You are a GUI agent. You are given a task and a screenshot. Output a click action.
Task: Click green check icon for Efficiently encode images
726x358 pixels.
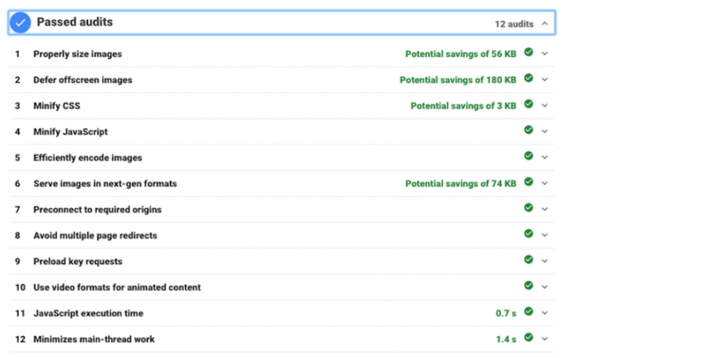point(528,156)
